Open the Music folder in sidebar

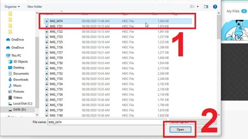(x=15, y=85)
